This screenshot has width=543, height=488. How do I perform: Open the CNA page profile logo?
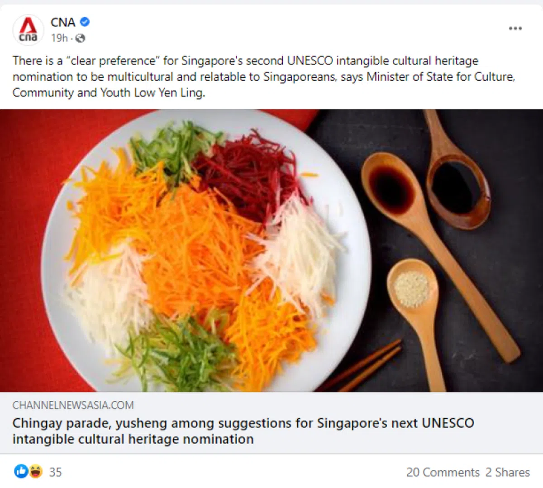28,30
